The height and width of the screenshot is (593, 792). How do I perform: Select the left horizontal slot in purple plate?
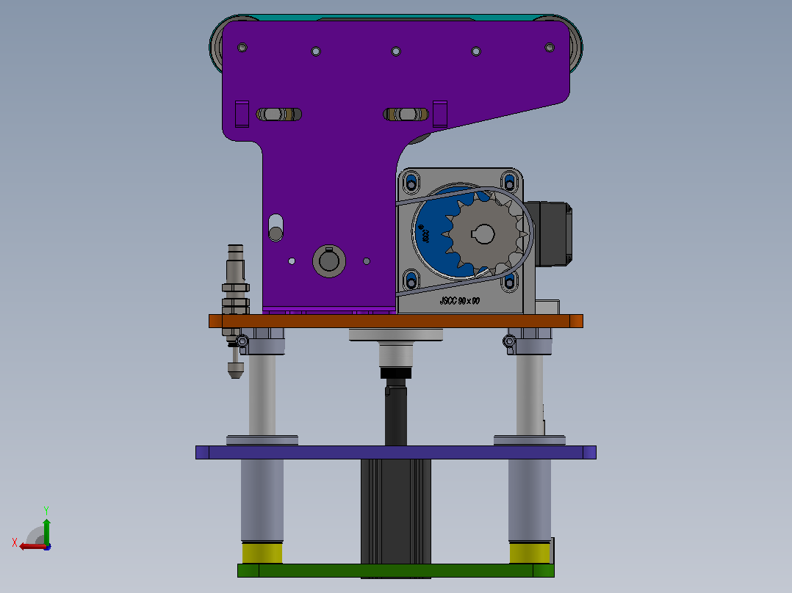pyautogui.click(x=279, y=114)
